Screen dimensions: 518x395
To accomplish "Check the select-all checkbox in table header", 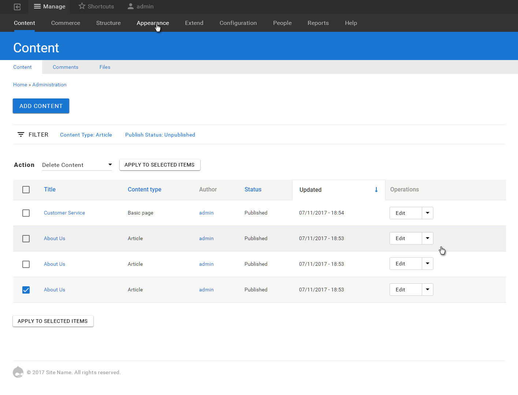I will (x=26, y=190).
